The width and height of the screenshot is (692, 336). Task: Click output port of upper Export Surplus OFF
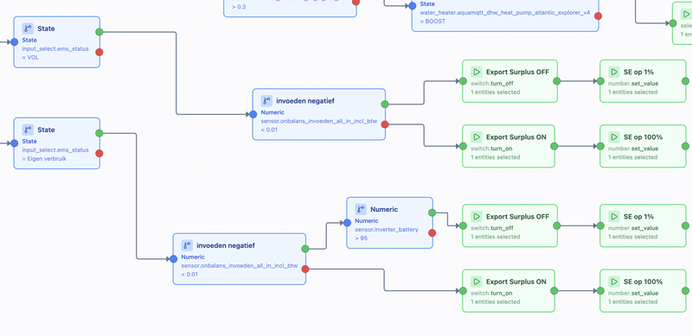[557, 81]
